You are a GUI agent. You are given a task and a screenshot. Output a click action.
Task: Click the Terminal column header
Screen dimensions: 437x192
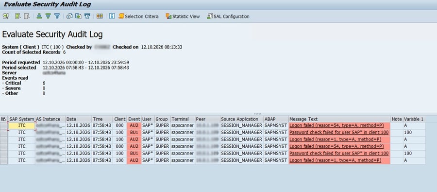click(x=183, y=119)
